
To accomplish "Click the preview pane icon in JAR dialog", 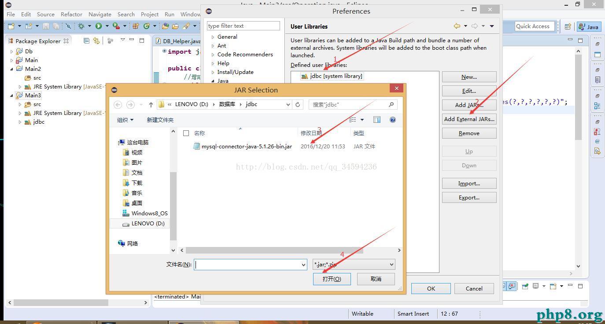I will [377, 120].
